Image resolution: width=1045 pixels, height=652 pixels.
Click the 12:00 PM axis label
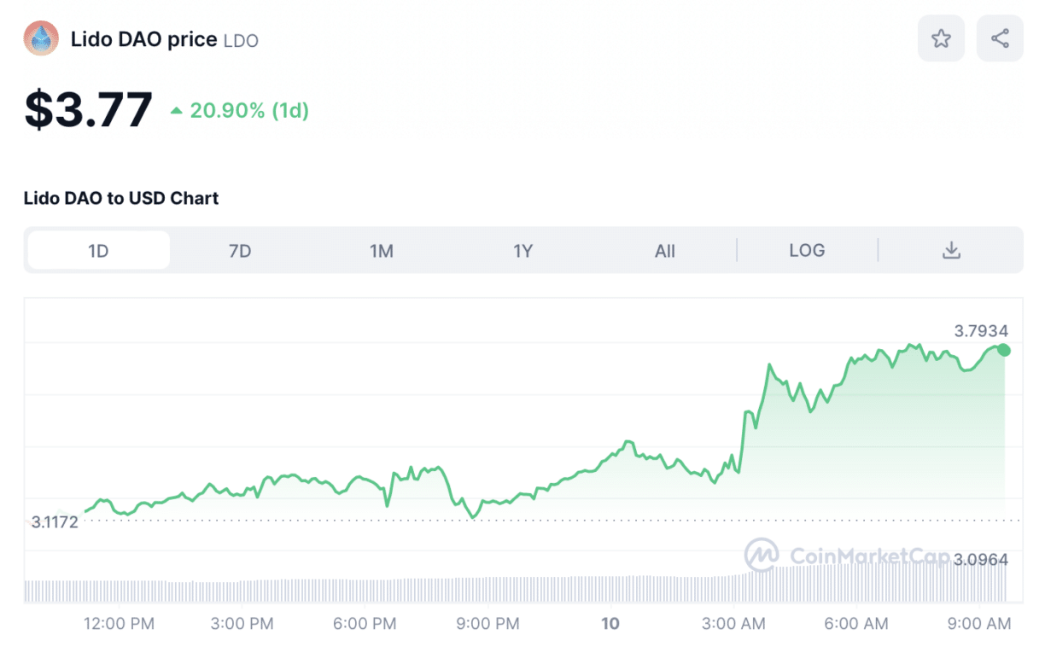point(119,624)
